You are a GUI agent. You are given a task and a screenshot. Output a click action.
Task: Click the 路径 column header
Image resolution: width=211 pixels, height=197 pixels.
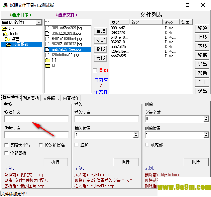tap(171, 22)
